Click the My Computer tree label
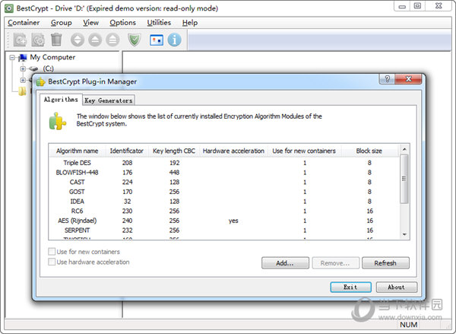Viewport: 456px width, 334px height. tap(52, 57)
